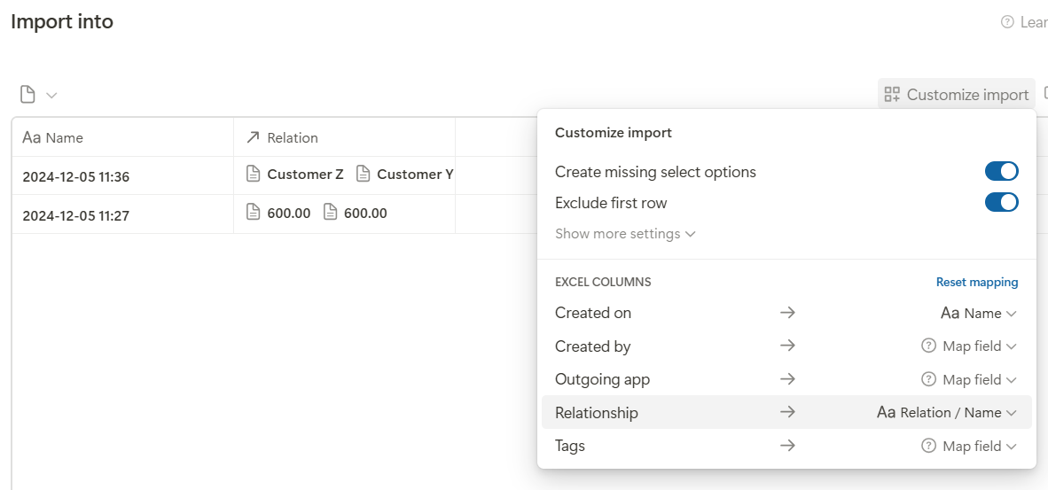
Task: Expand Show more settings
Action: point(626,234)
